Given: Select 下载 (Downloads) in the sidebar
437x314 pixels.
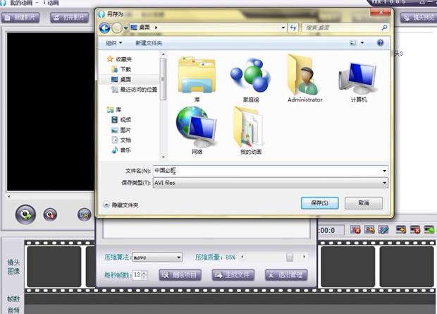Looking at the screenshot, I should click(125, 70).
